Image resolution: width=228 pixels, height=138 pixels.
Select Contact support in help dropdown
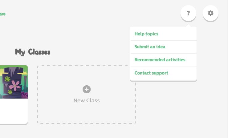click(x=151, y=73)
